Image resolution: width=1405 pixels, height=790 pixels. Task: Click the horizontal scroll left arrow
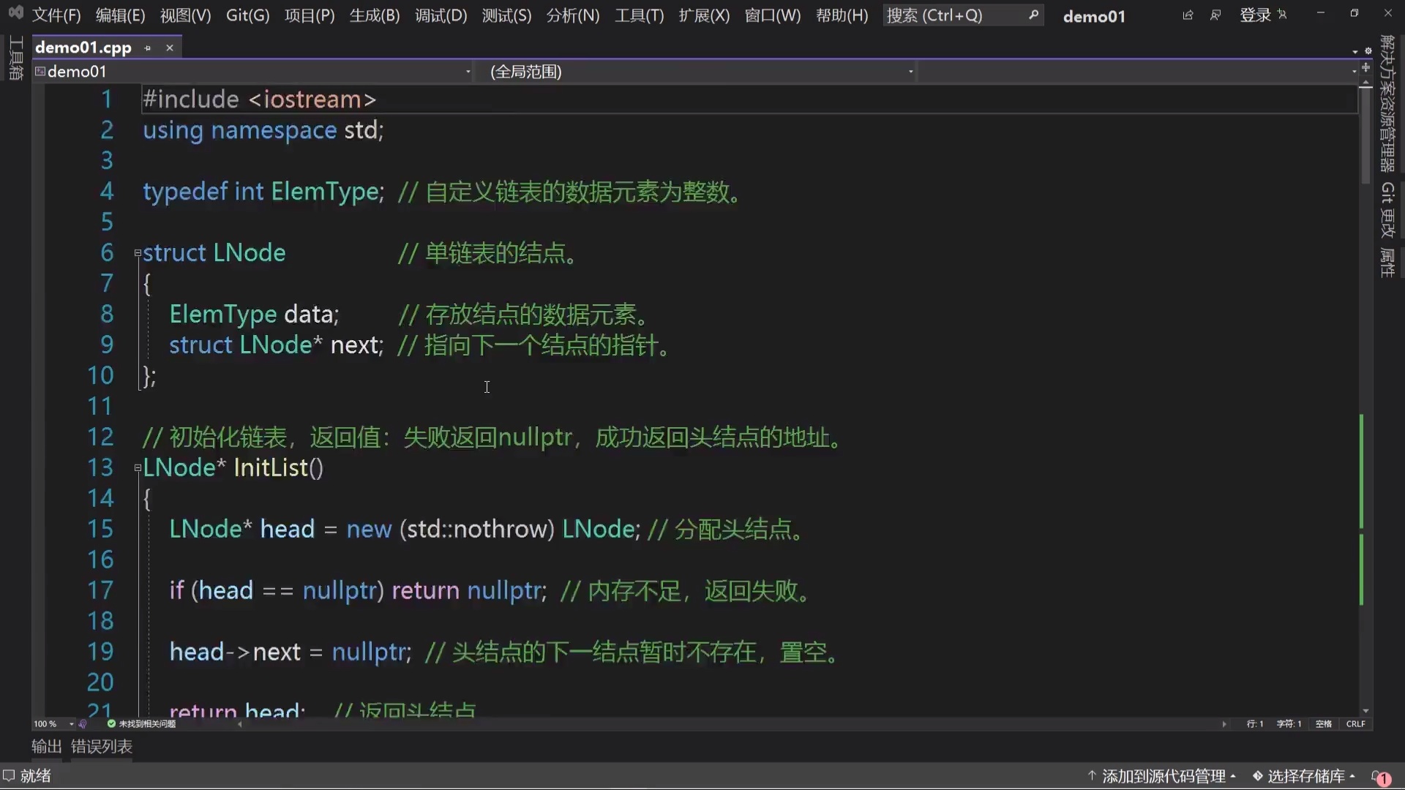click(x=239, y=724)
